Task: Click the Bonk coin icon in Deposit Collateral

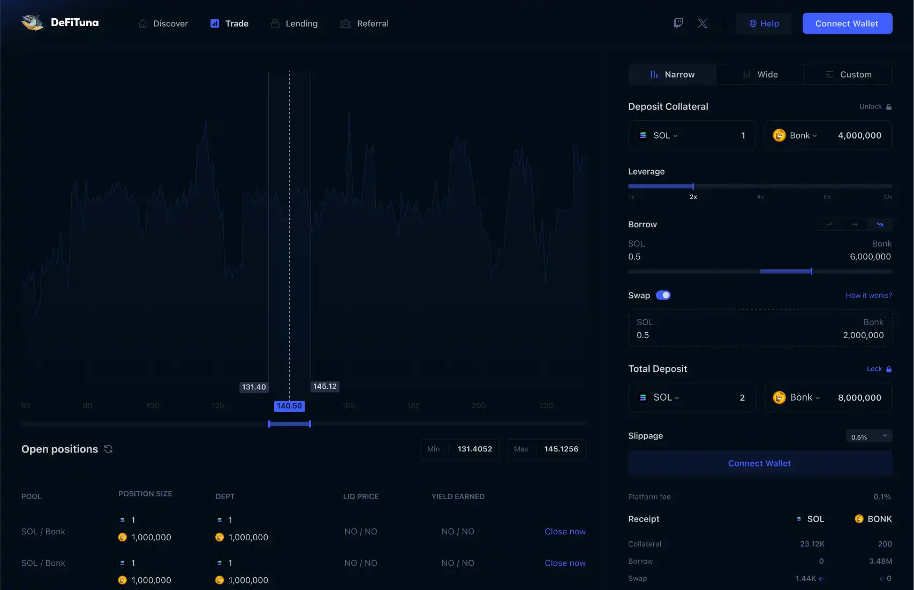Action: (779, 135)
